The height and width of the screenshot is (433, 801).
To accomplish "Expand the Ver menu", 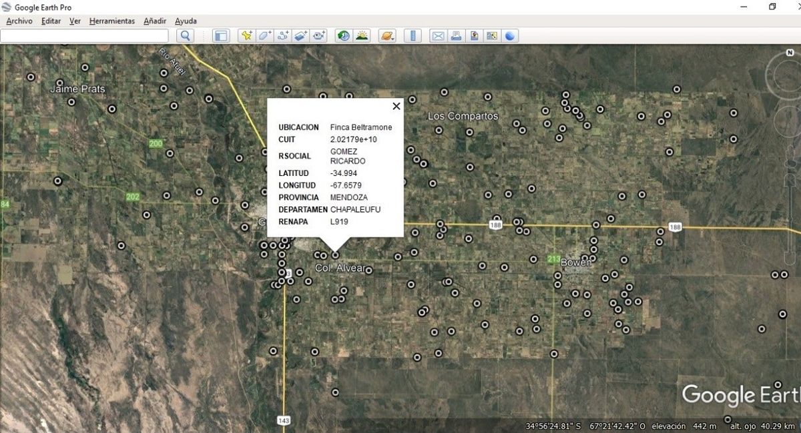I will [75, 21].
